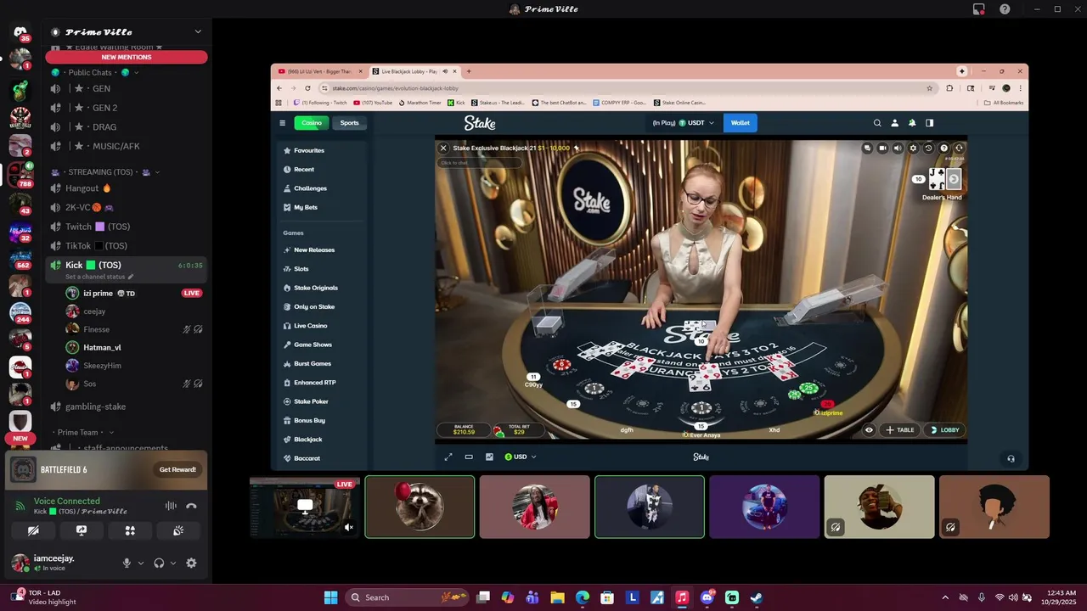
Task: Toggle table view eye icon
Action: click(868, 430)
